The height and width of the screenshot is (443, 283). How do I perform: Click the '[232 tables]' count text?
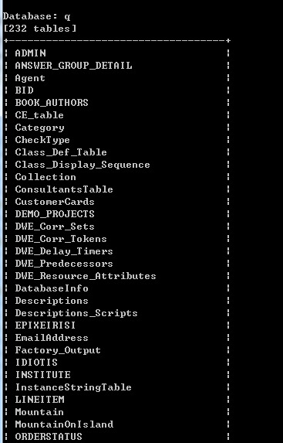(x=40, y=29)
